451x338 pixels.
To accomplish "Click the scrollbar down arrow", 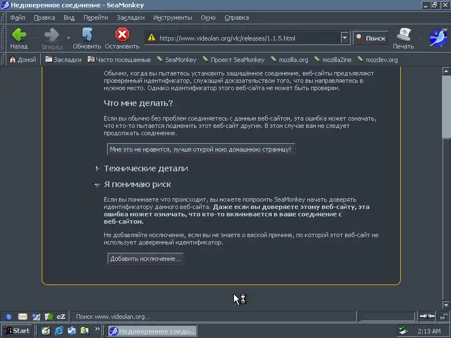I will point(446,305).
